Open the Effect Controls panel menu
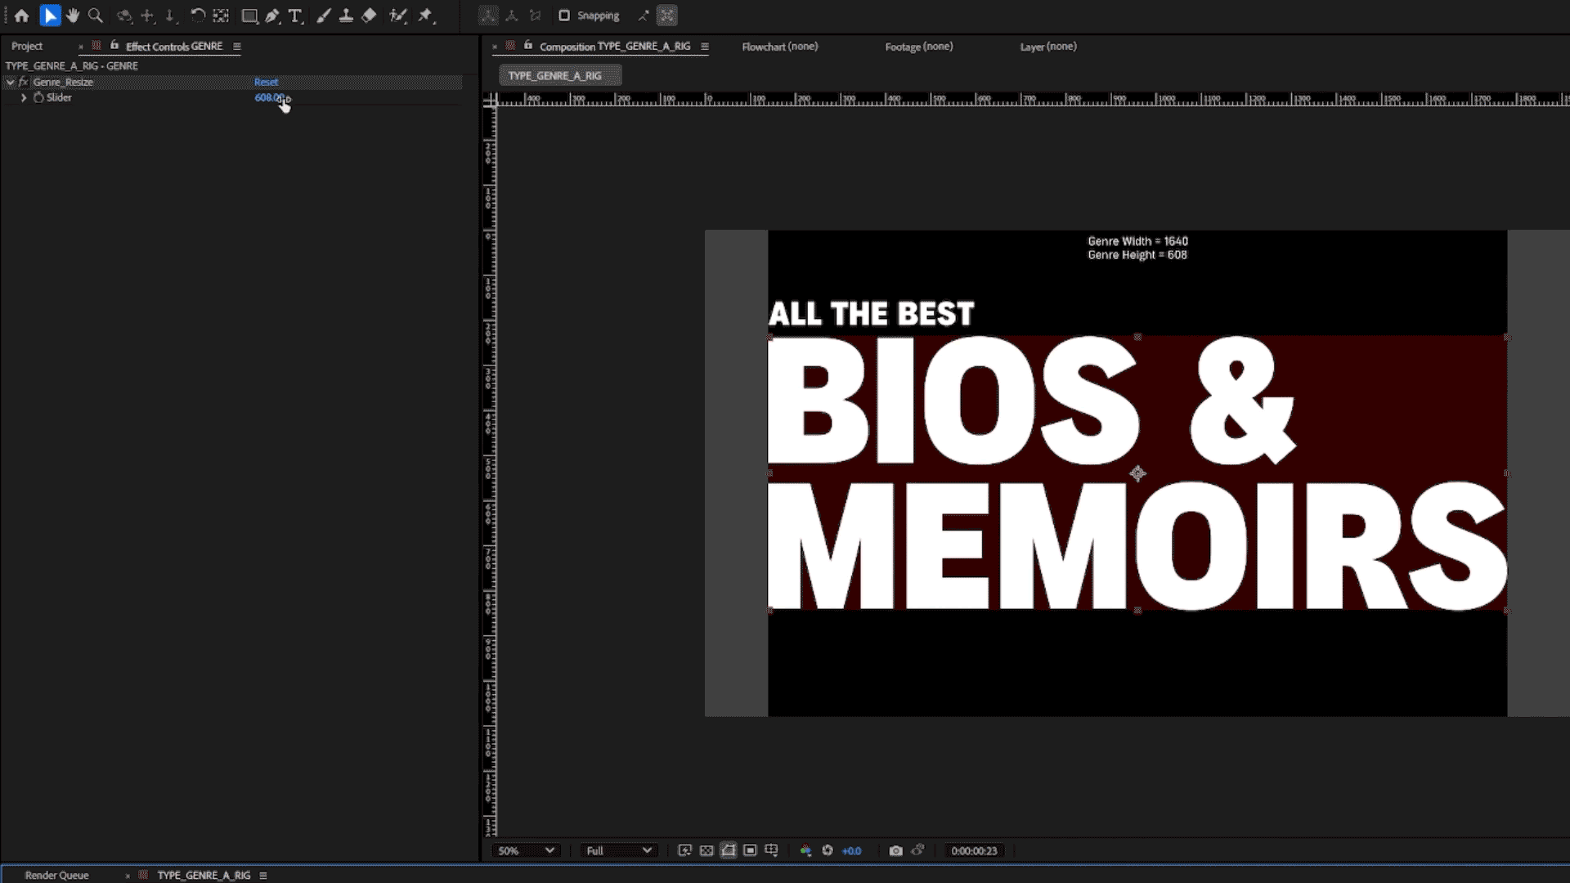 tap(237, 47)
